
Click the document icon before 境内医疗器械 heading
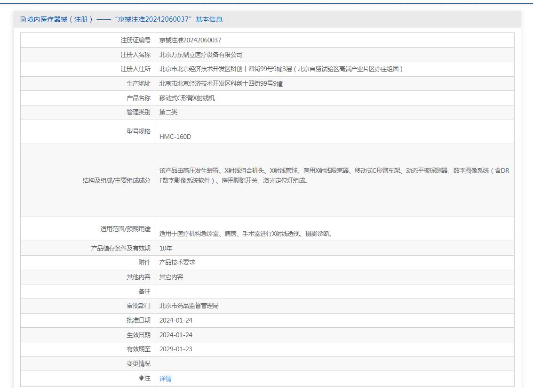pos(23,19)
